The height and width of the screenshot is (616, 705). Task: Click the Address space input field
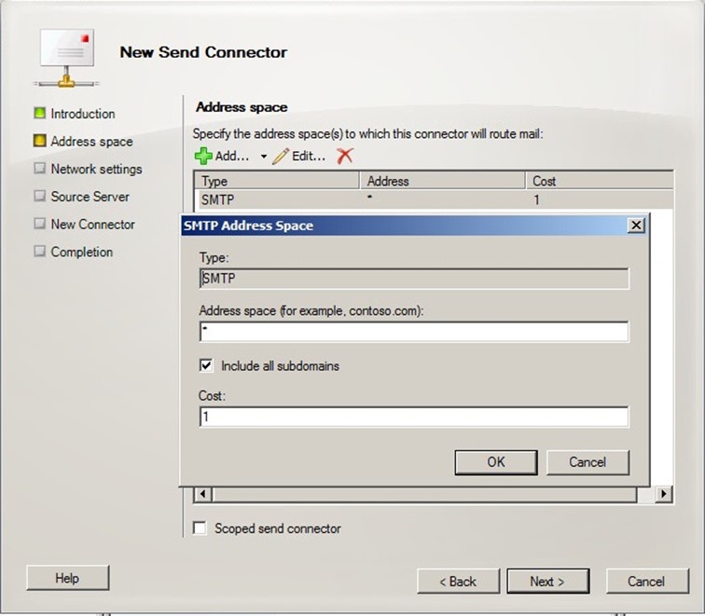(414, 332)
